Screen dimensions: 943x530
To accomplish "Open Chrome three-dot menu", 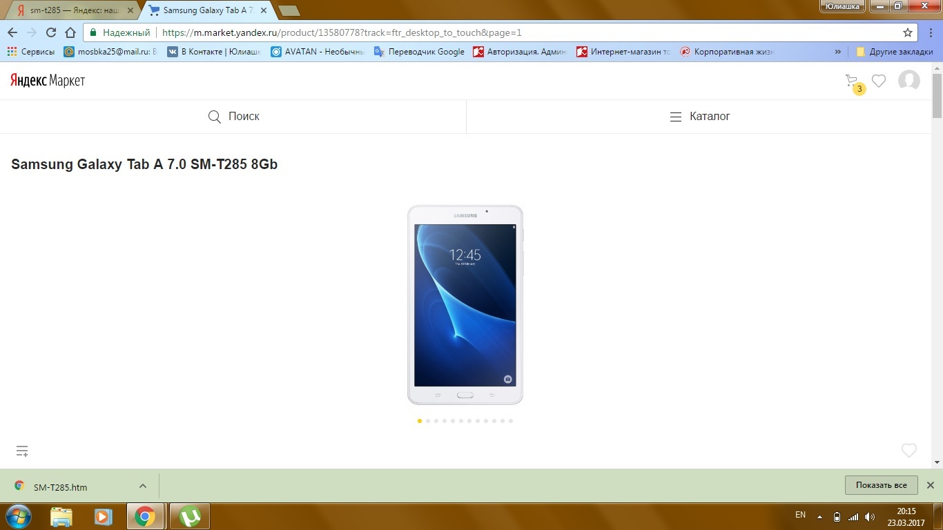I will click(x=931, y=32).
